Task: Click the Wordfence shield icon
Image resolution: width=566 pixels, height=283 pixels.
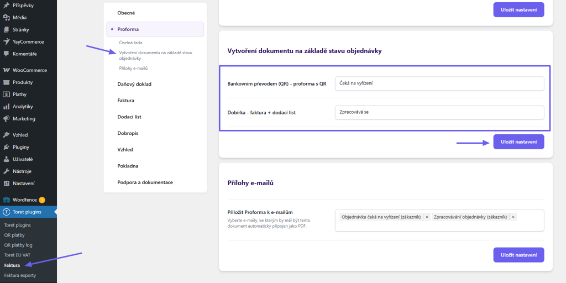Action: tap(6, 200)
